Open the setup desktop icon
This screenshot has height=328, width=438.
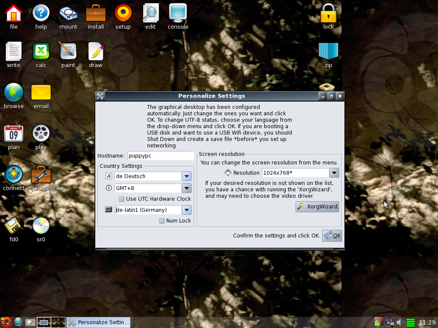click(x=123, y=13)
